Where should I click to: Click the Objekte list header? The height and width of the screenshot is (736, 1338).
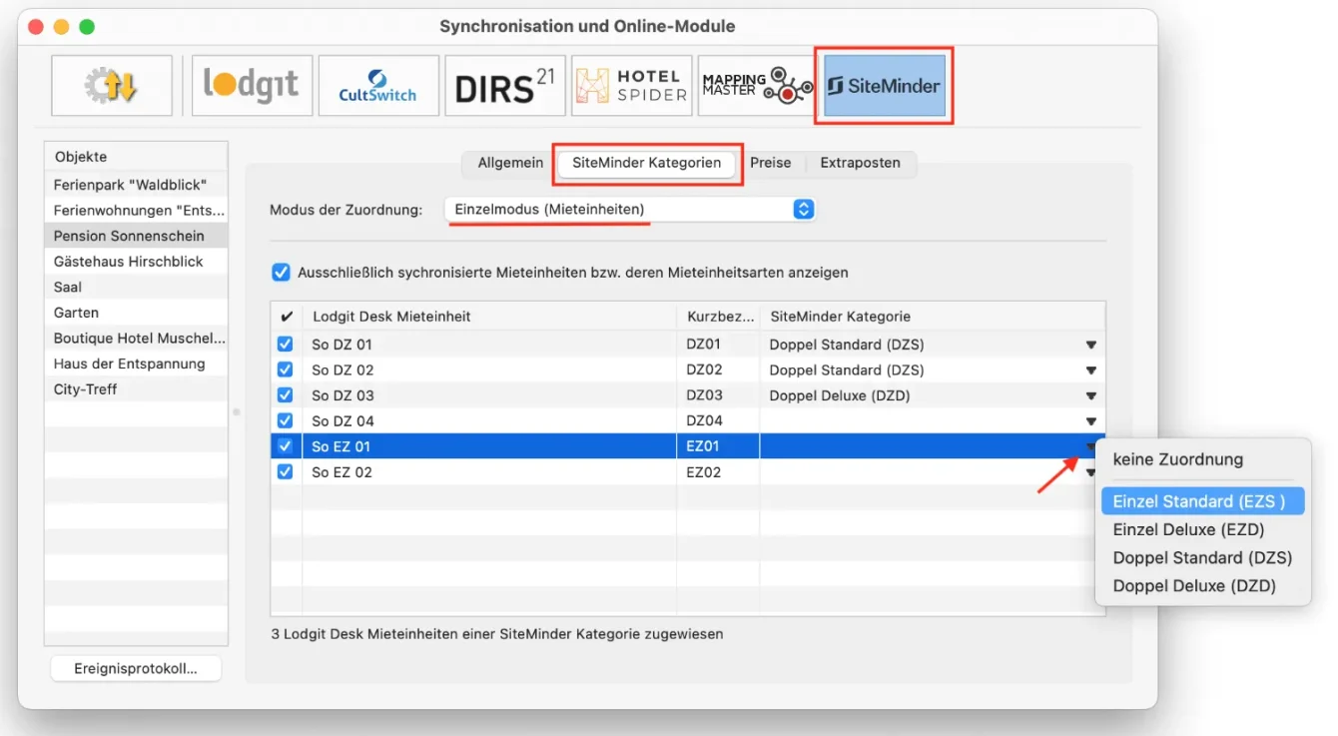pyautogui.click(x=136, y=157)
